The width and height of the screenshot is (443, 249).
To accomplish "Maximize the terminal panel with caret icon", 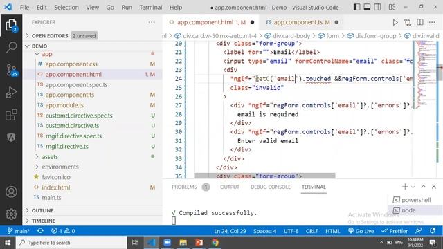I will click(423, 187).
